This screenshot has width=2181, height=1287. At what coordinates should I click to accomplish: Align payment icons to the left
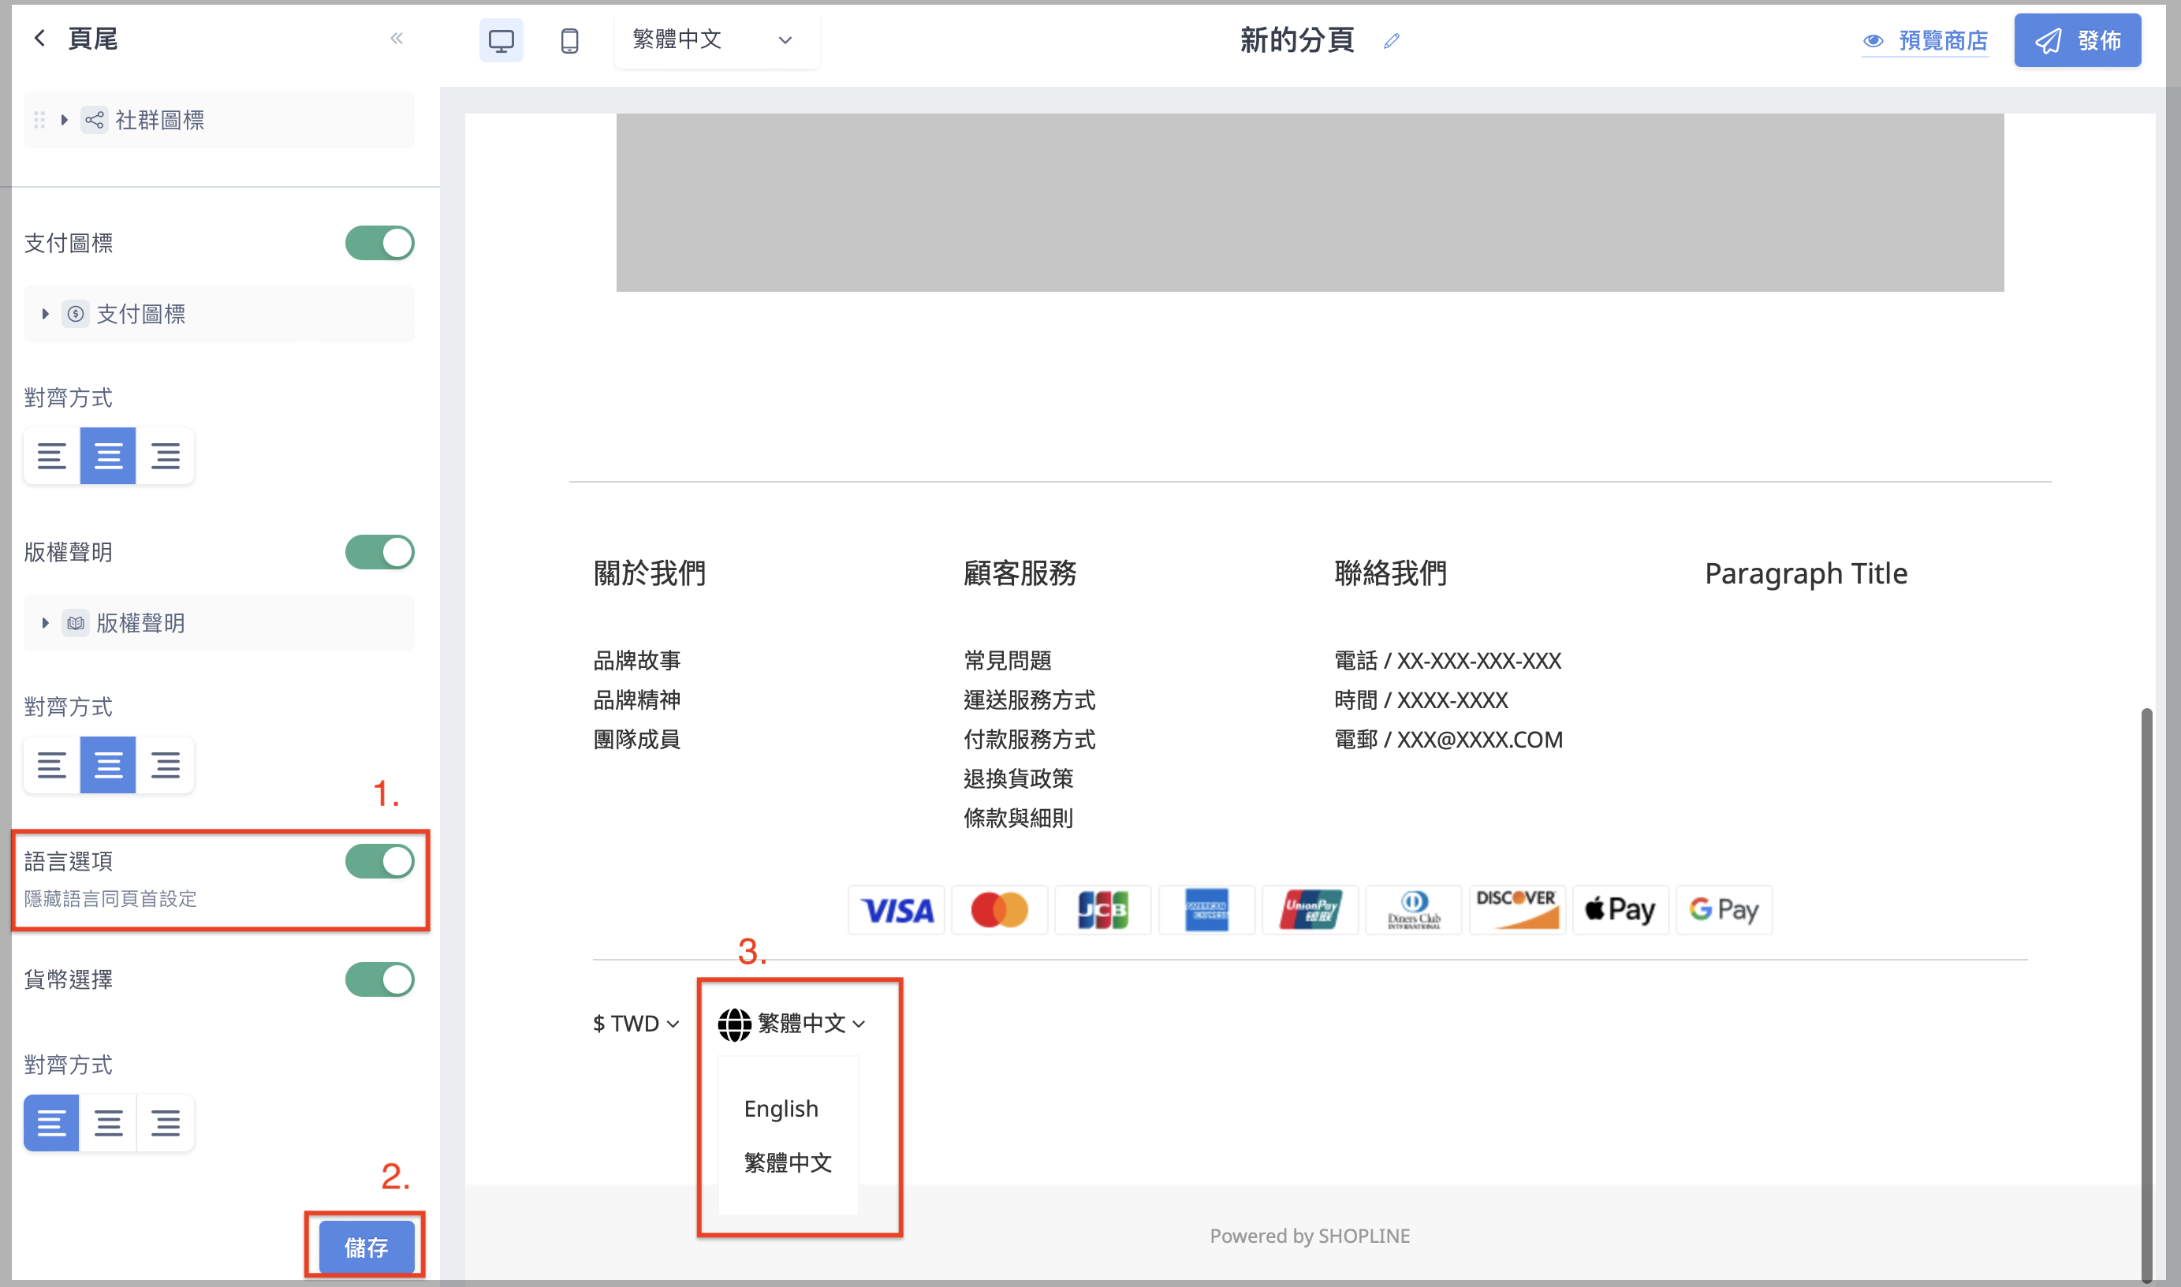(x=52, y=455)
